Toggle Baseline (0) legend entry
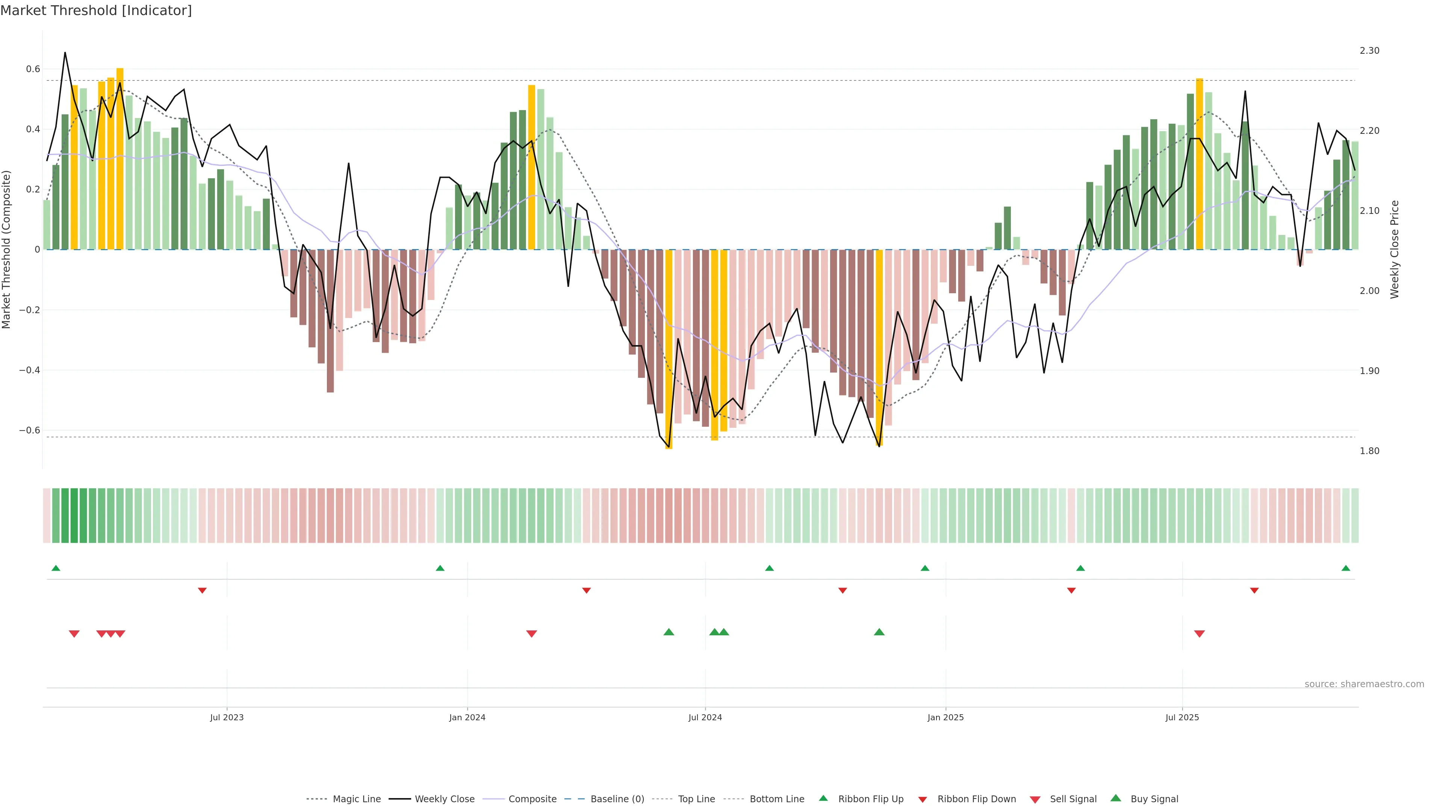Image resolution: width=1443 pixels, height=812 pixels. click(x=617, y=799)
